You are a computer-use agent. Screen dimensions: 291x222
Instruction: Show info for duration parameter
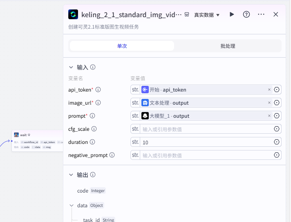coord(92,142)
